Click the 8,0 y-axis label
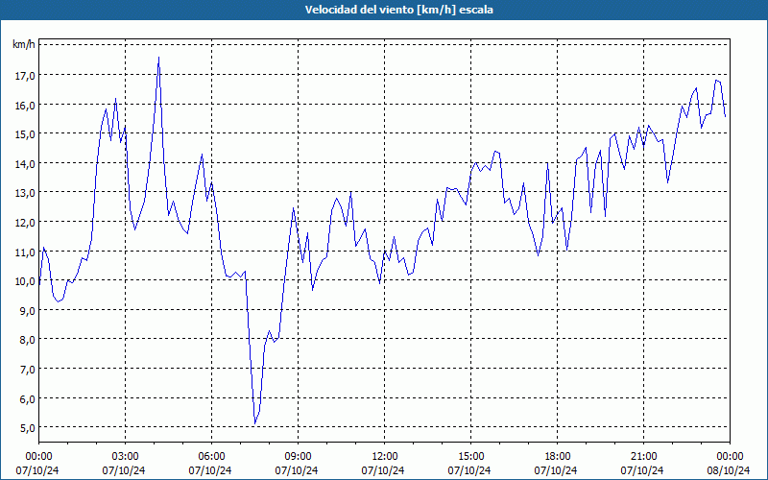 28,340
